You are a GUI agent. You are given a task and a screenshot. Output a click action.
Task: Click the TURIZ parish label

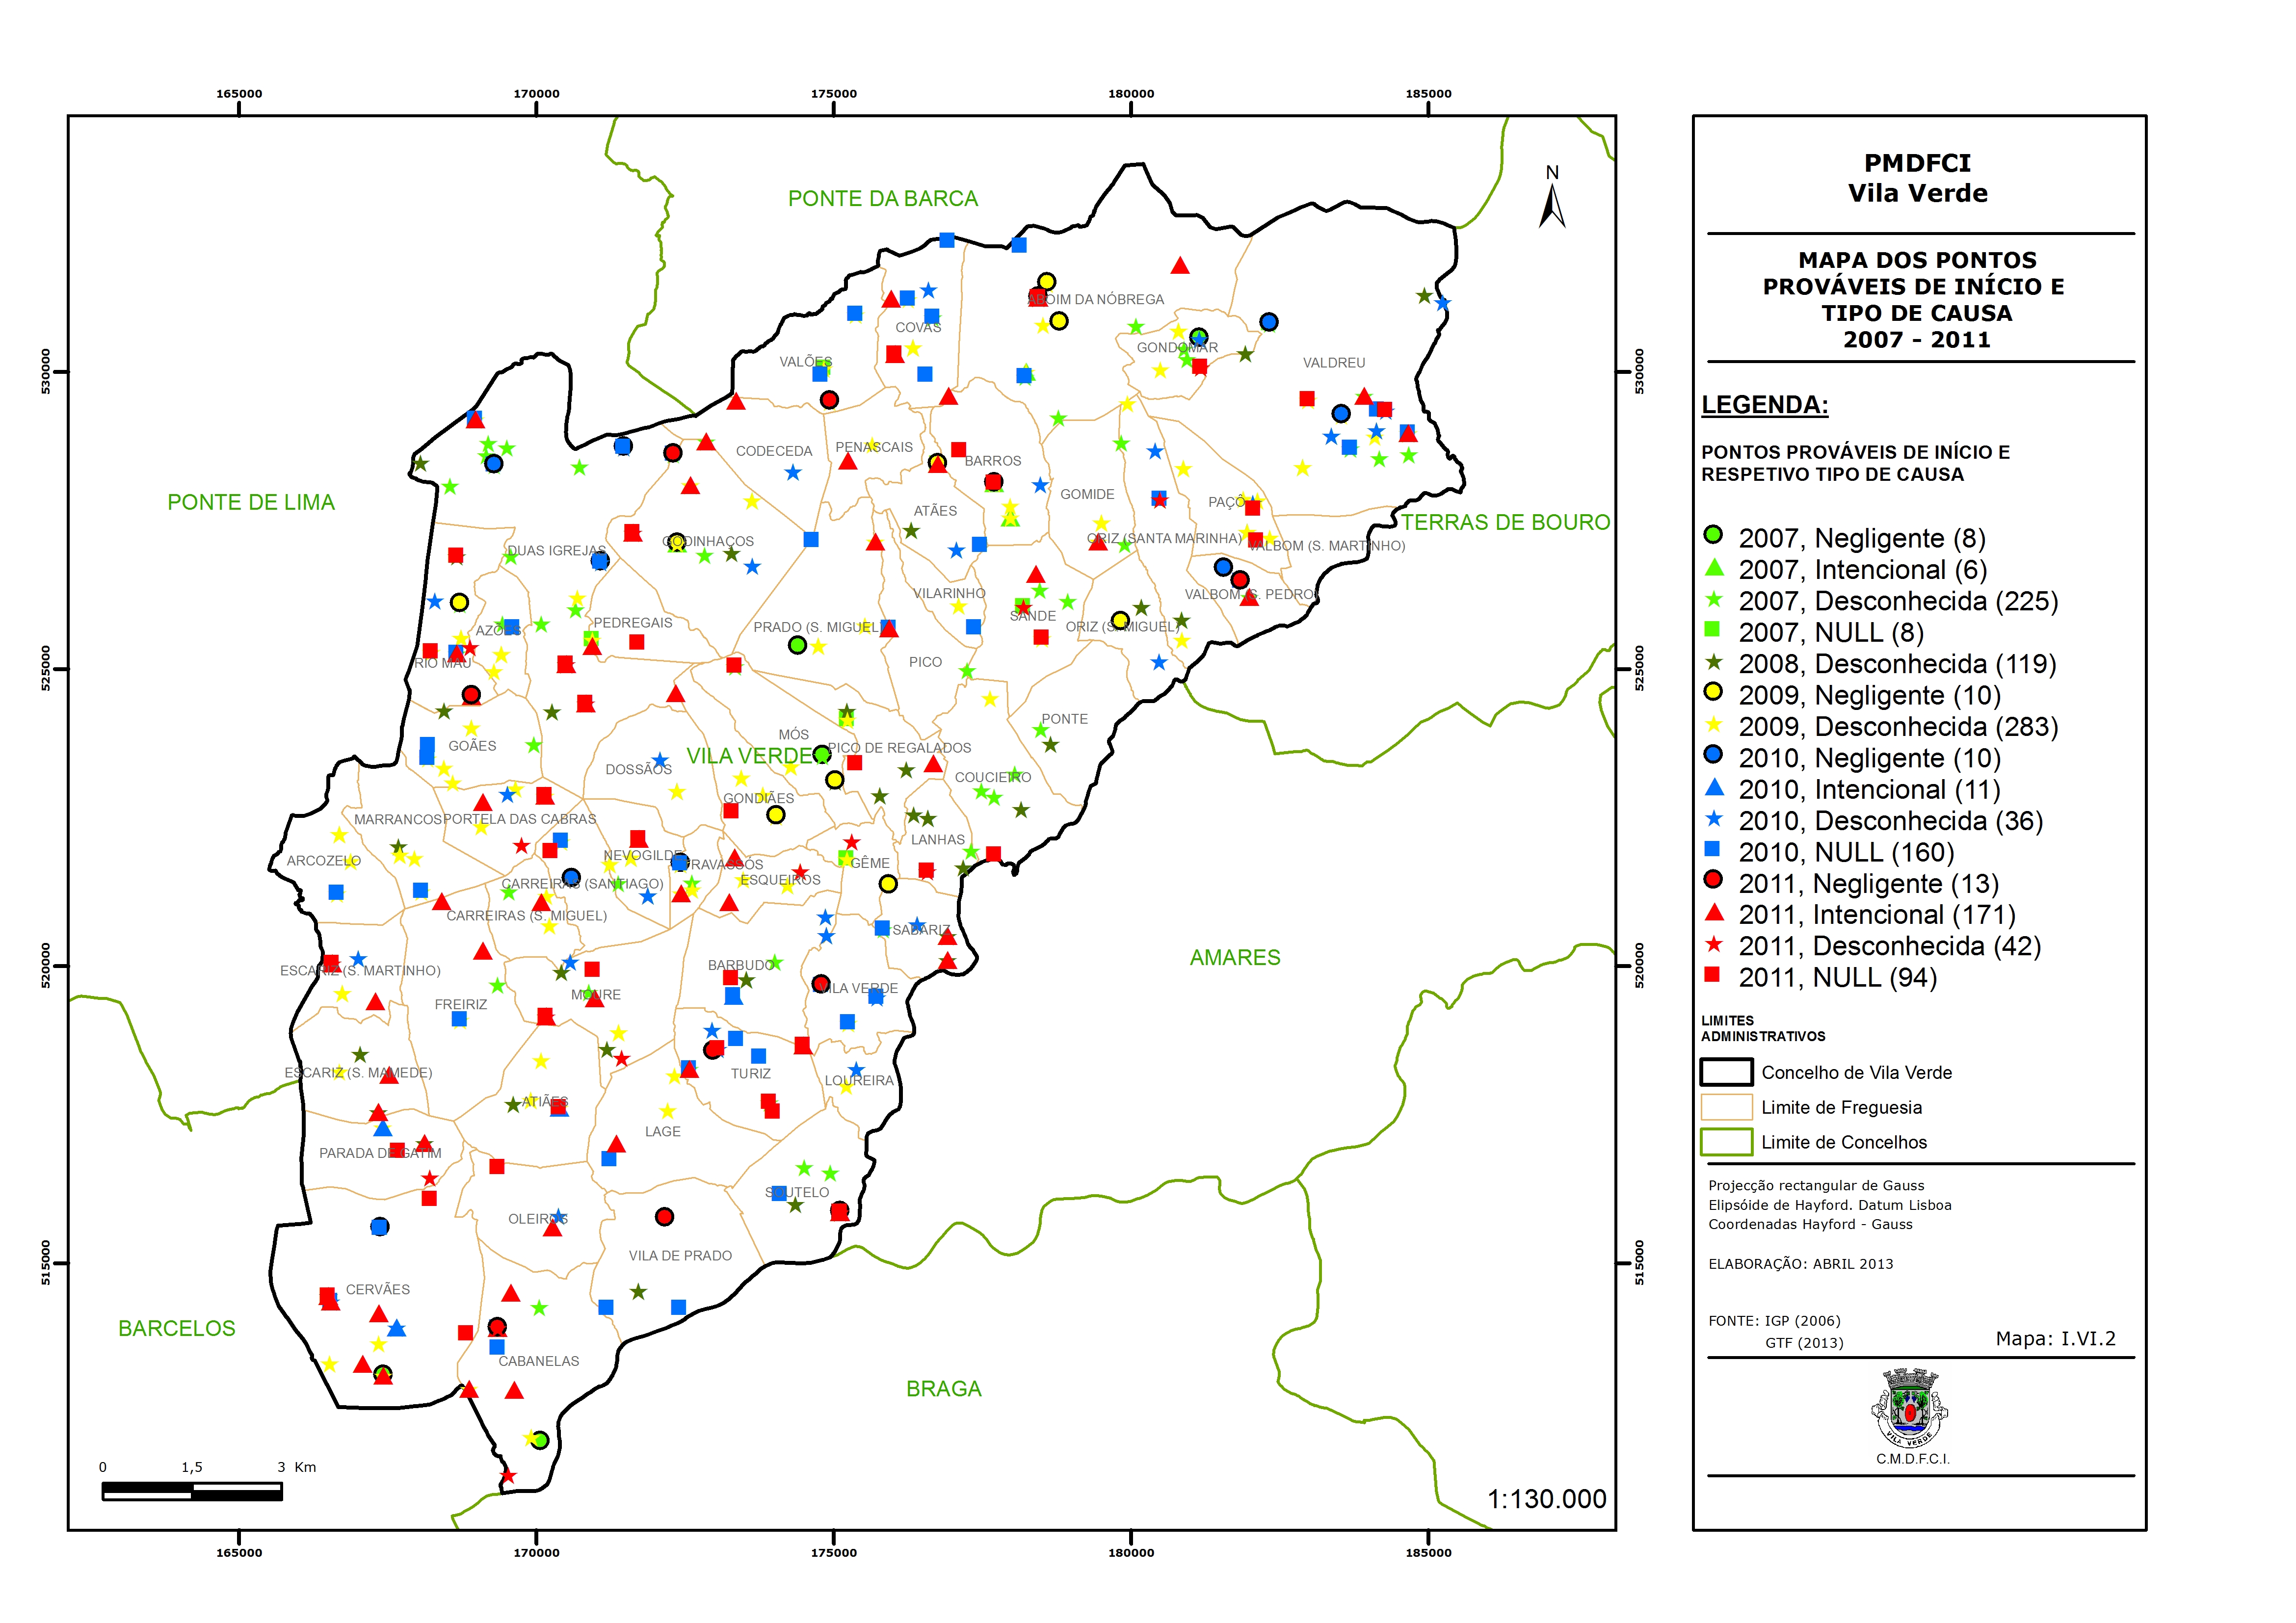[x=750, y=1073]
